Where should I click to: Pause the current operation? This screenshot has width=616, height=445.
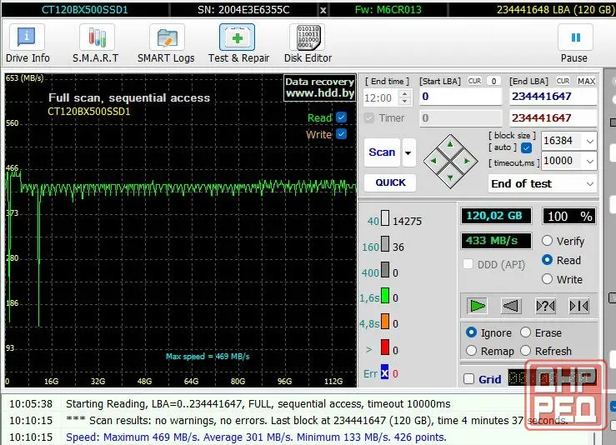(x=575, y=37)
